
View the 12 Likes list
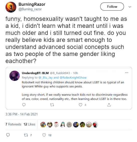tap(29, 124)
